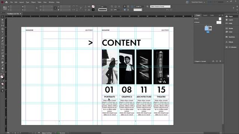
Task: Select the Eyedropper tool
Action: coord(3,66)
